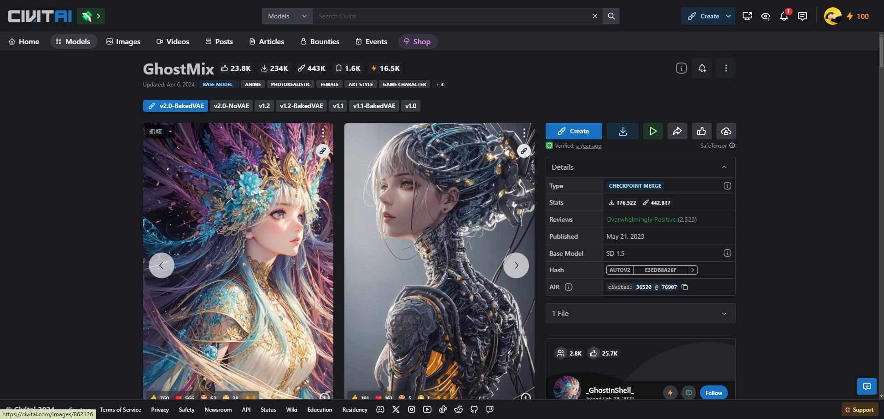Clear the search field with X

coord(595,16)
